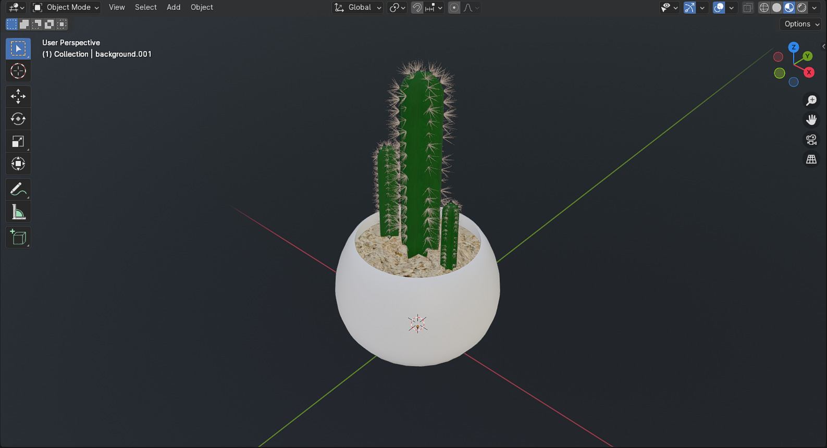Image resolution: width=827 pixels, height=448 pixels.
Task: Open the Select menu
Action: pyautogui.click(x=146, y=7)
